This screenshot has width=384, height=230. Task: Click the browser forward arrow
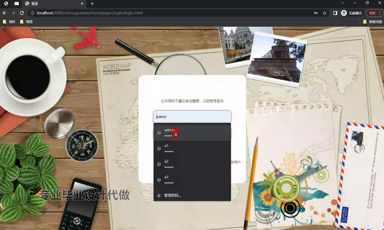[x=13, y=13]
